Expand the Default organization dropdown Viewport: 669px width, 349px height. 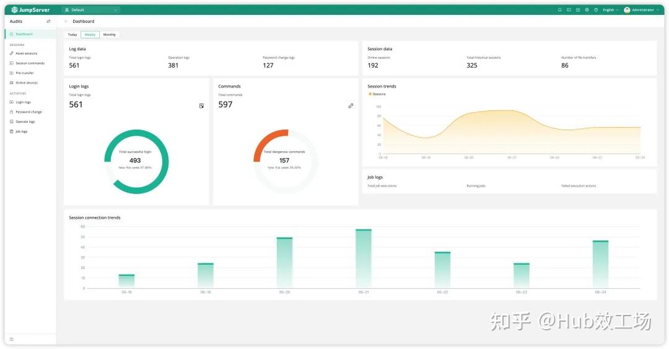(90, 10)
